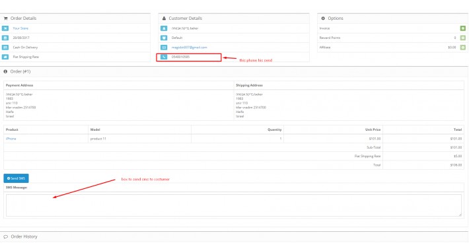The image size is (469, 251).
Task: Click the $106.00 total amount
Action: tap(456, 165)
